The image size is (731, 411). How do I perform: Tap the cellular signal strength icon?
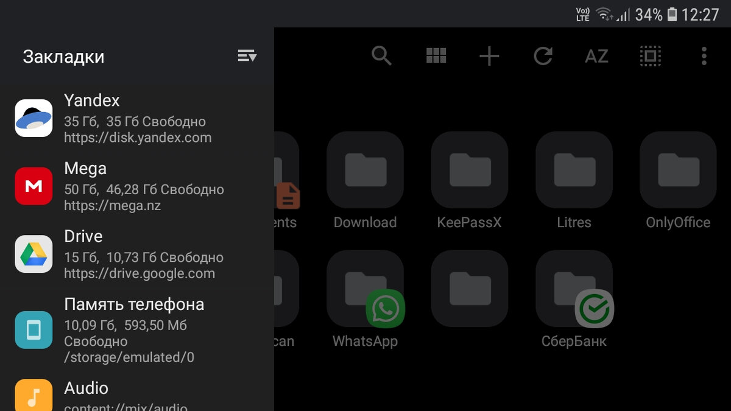(623, 15)
